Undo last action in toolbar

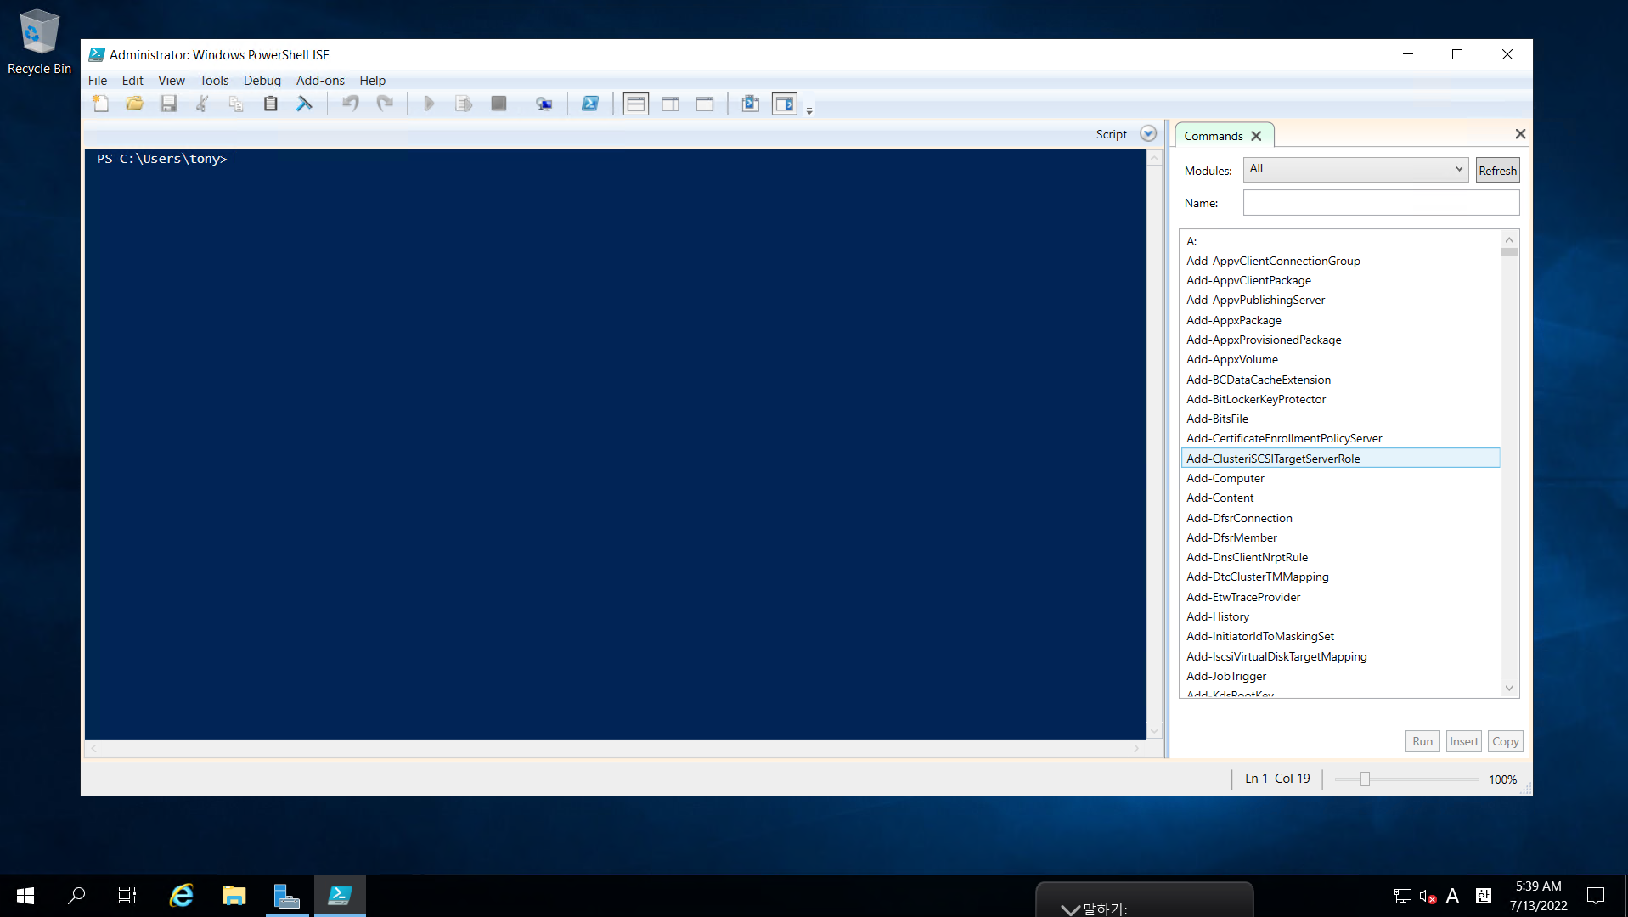(350, 104)
